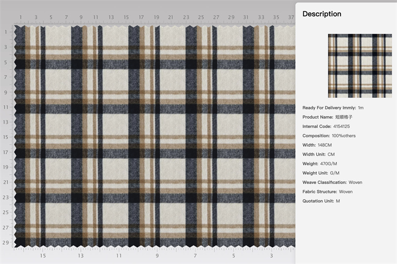Click number 37 on the top ruler
Screen dimensions: 397x264
pos(291,17)
